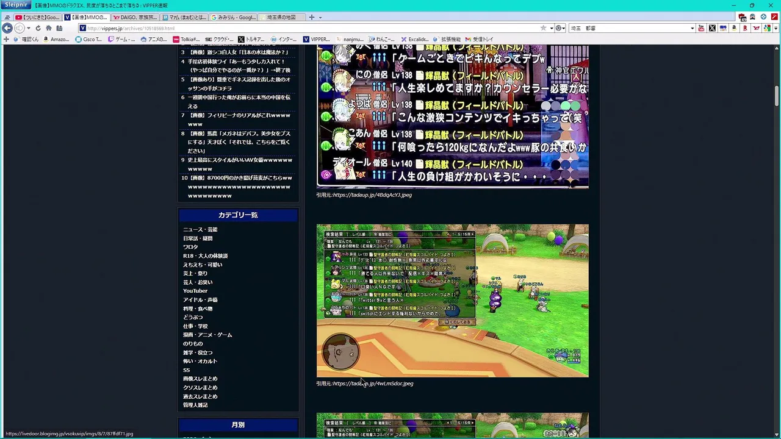Screen dimensions: 781x439
Task: Click the Google Maps search icon
Action: (x=767, y=28)
